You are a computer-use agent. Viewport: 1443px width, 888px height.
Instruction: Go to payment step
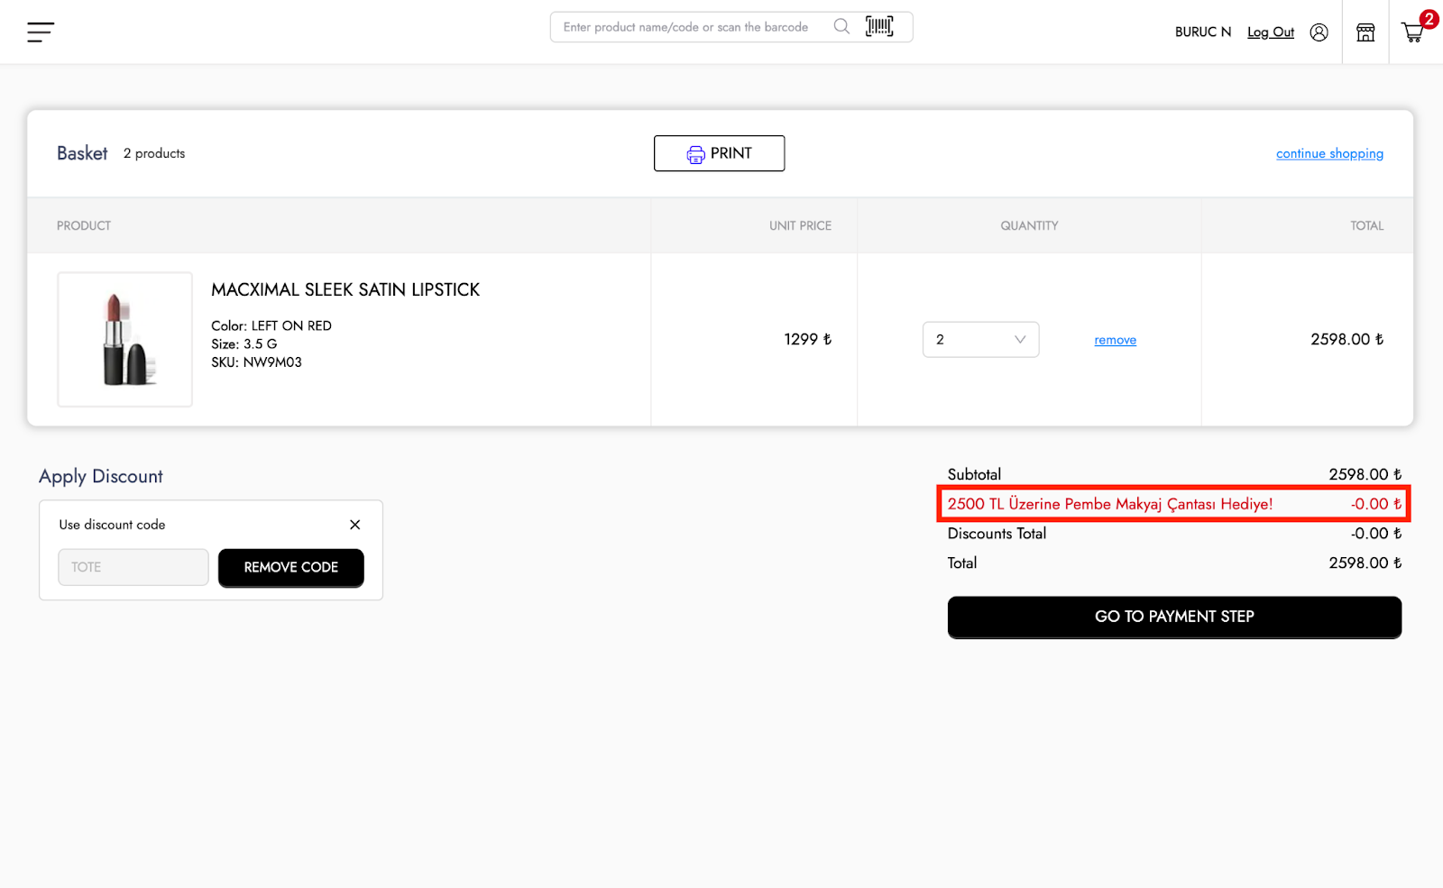tap(1174, 617)
